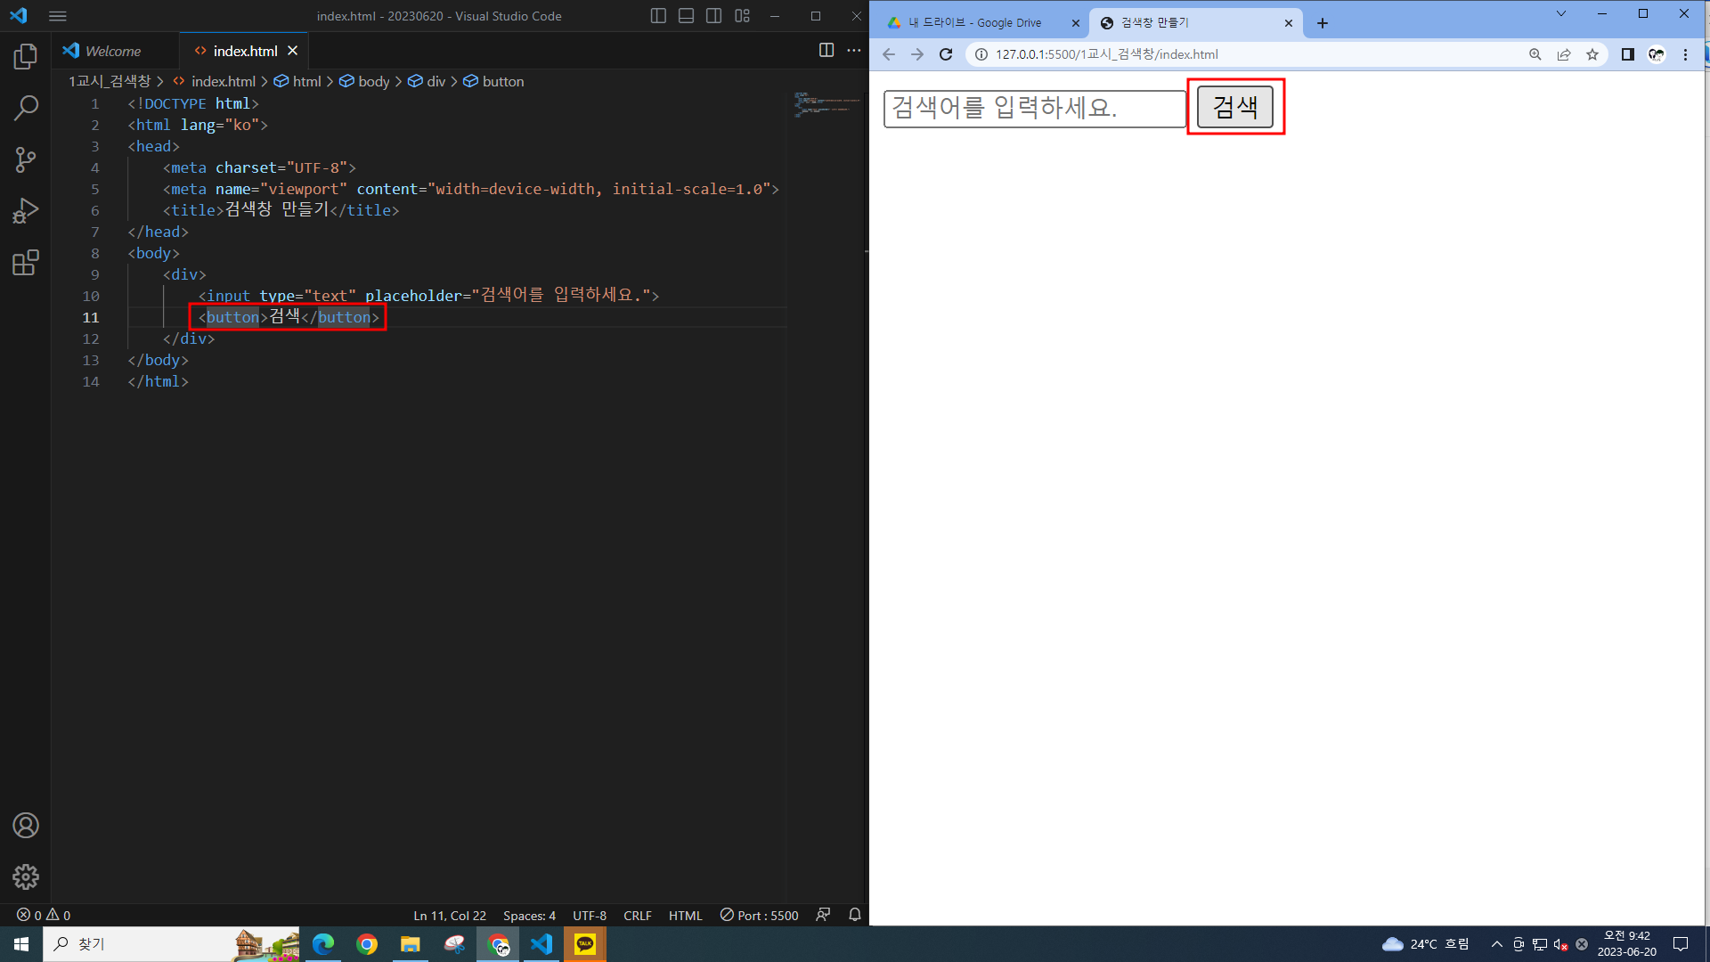The image size is (1710, 962).
Task: Click the code minimap preview
Action: click(826, 105)
